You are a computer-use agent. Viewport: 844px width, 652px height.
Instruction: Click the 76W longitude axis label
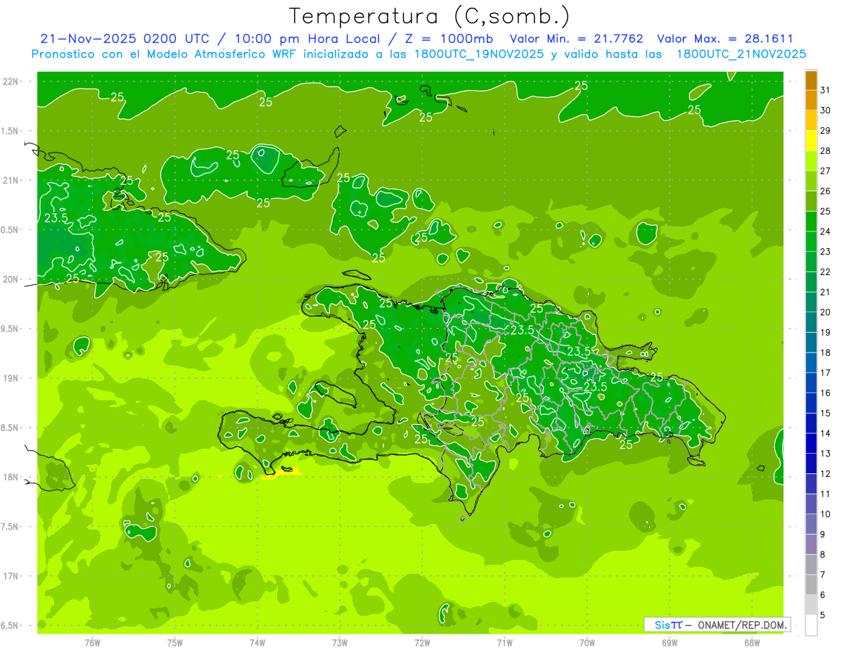(x=92, y=642)
